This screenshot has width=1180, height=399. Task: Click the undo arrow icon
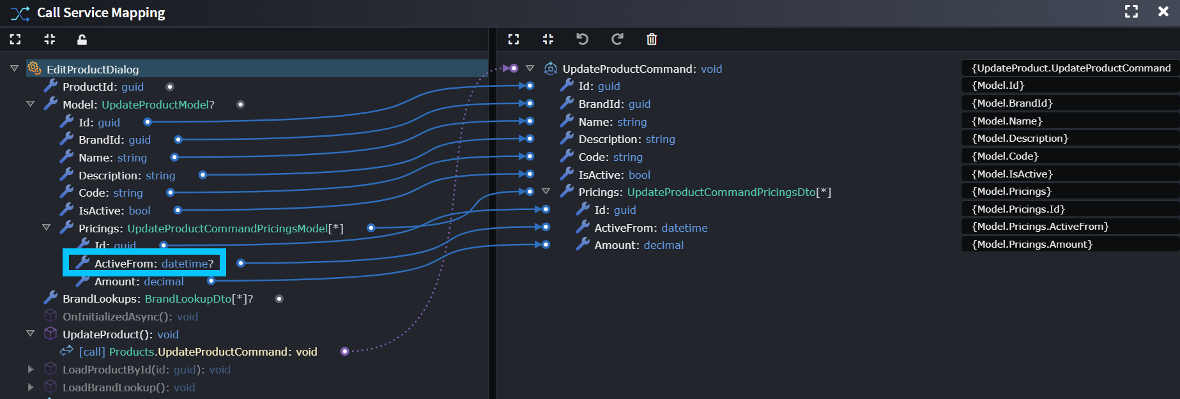[x=582, y=40]
